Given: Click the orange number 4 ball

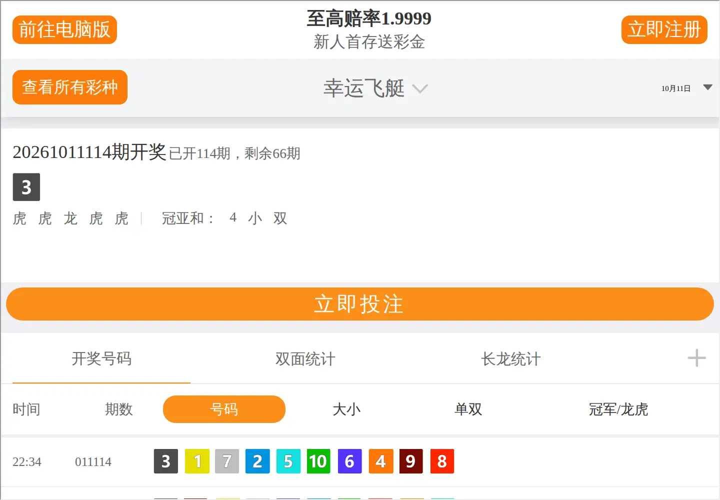Looking at the screenshot, I should pos(381,461).
